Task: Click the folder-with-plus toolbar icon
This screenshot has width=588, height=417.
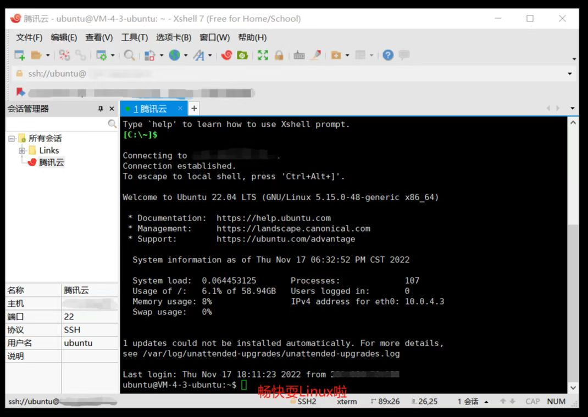Action: pos(336,55)
